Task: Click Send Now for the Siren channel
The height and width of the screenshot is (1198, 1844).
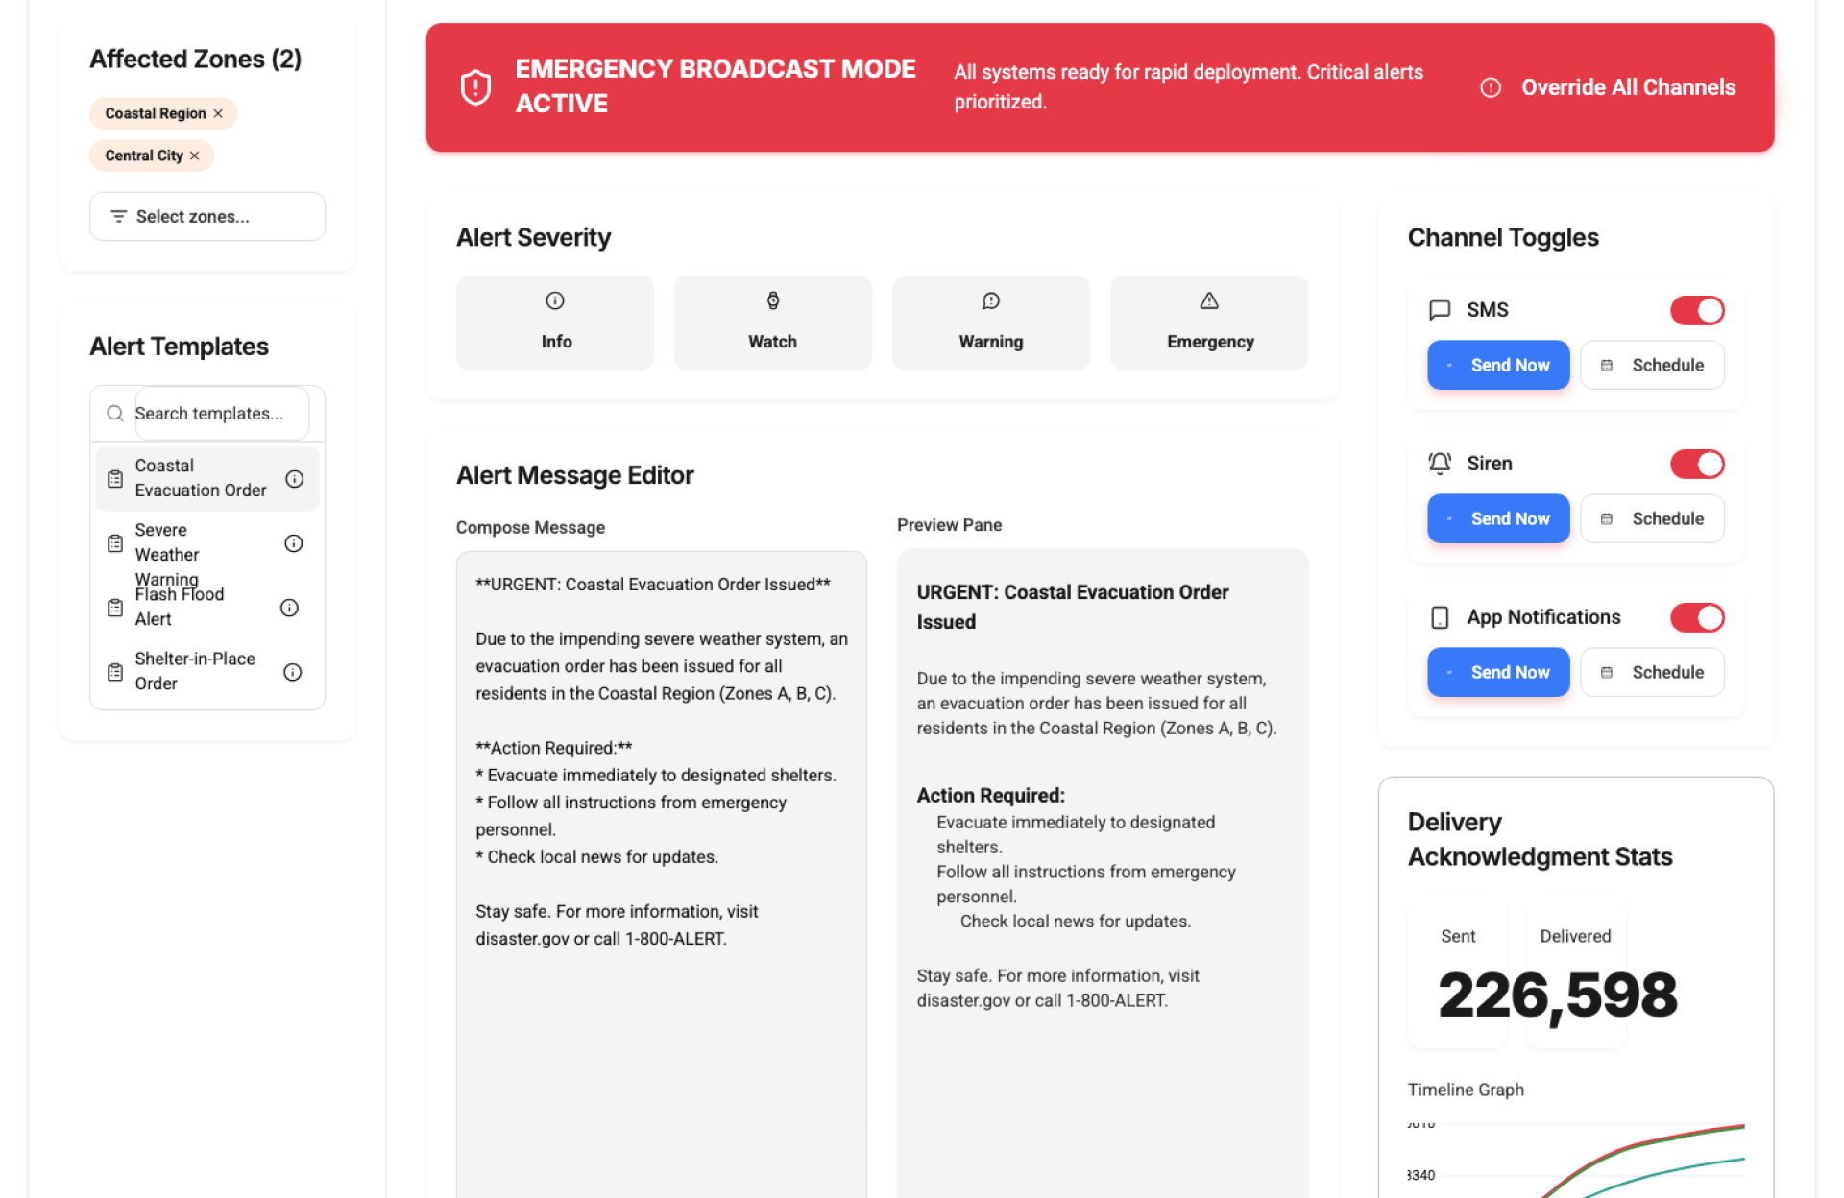Action: [x=1497, y=518]
